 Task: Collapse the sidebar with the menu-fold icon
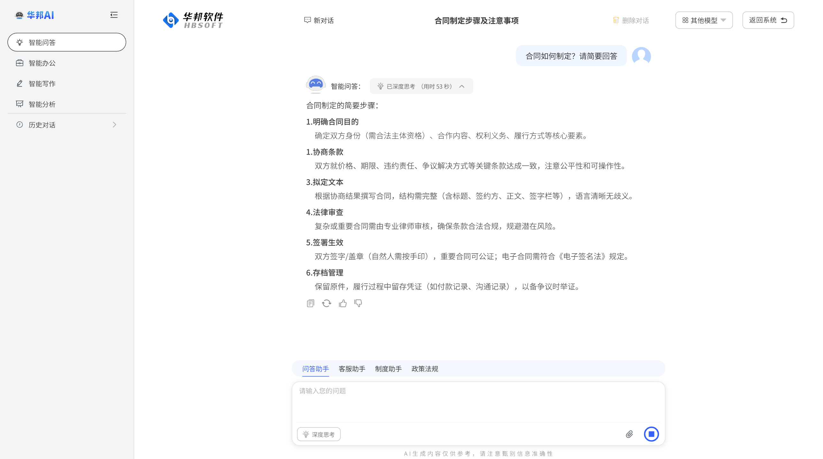tap(114, 15)
